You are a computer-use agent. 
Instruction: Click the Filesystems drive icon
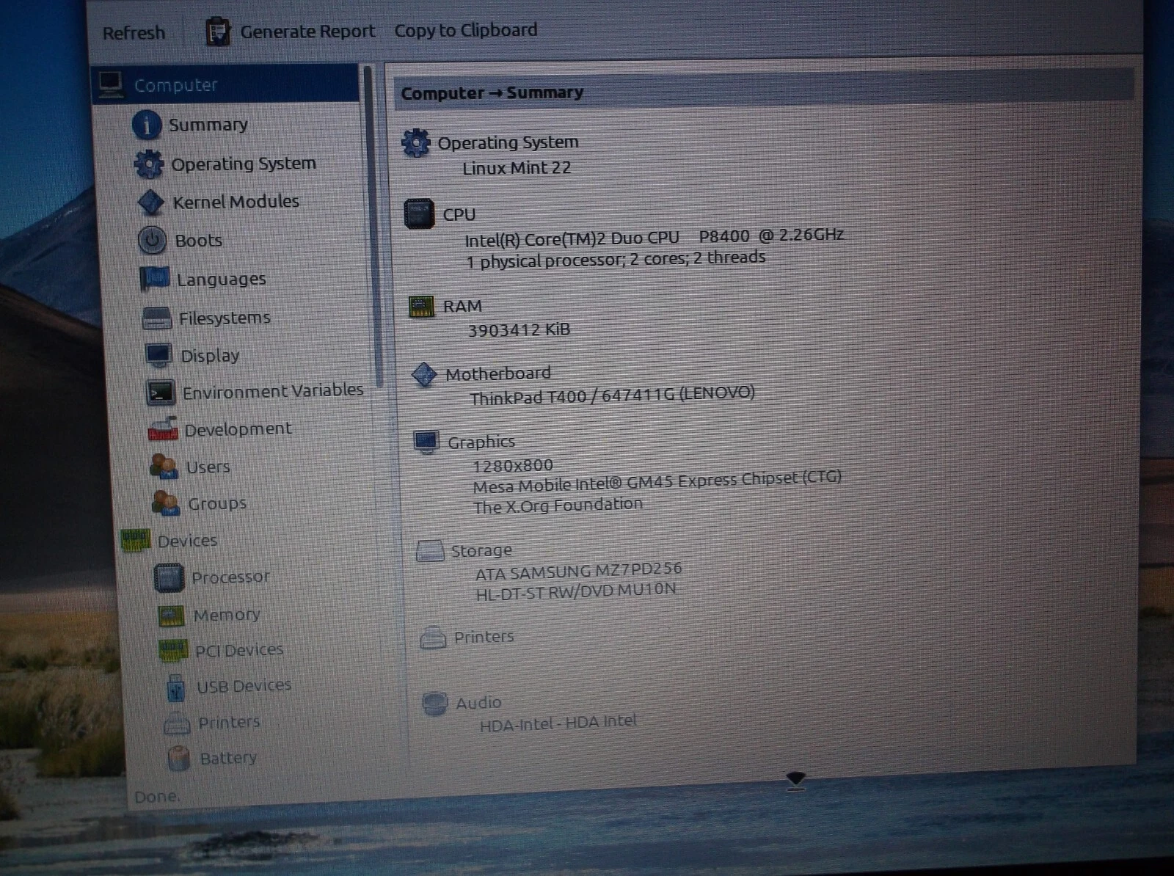(157, 318)
